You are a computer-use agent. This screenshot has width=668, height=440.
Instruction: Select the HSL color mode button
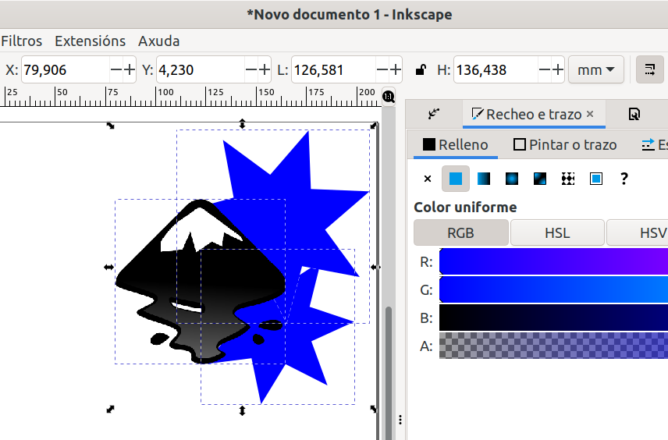click(x=556, y=232)
